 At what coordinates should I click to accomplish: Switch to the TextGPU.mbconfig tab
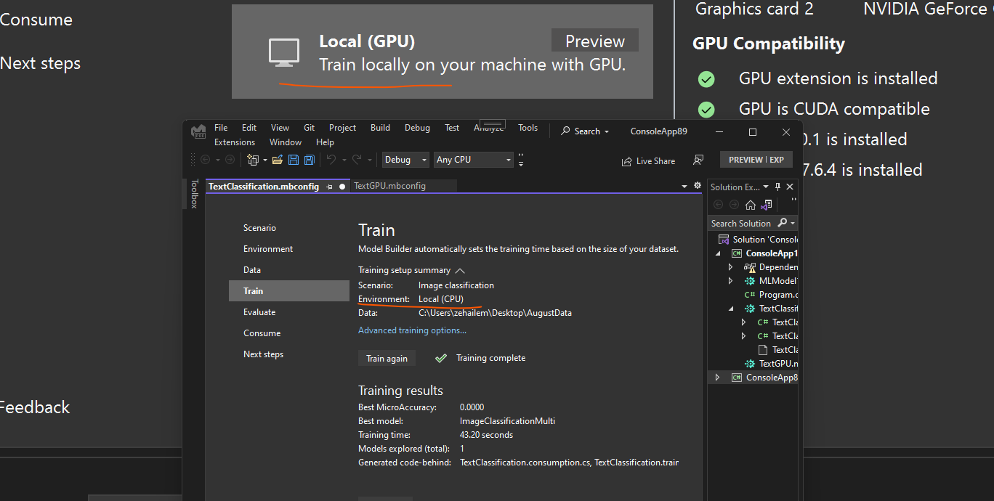point(403,186)
